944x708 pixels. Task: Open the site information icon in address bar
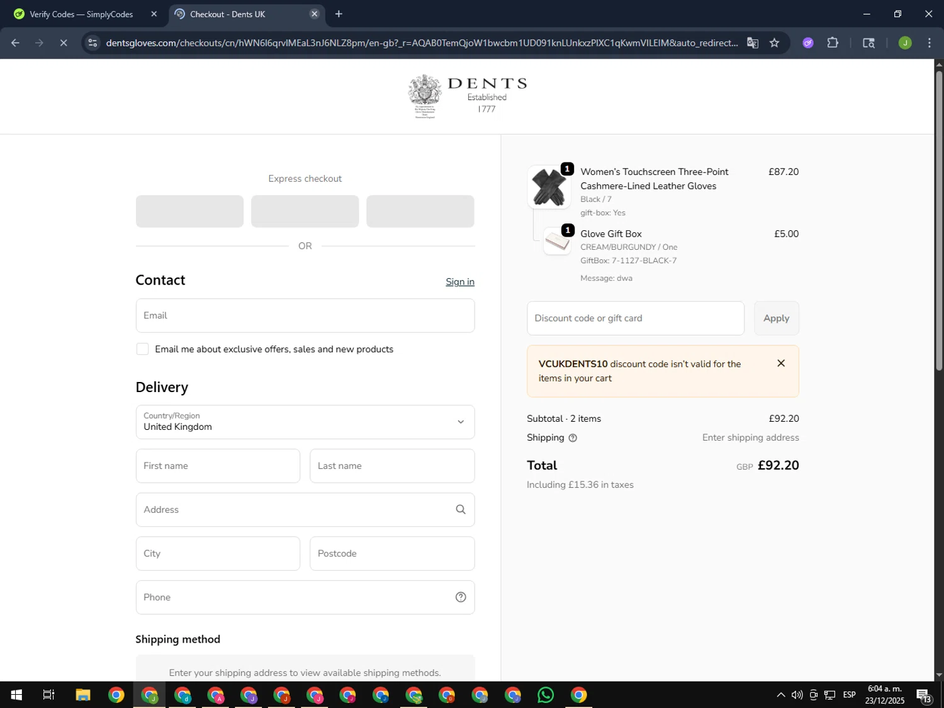(x=93, y=43)
